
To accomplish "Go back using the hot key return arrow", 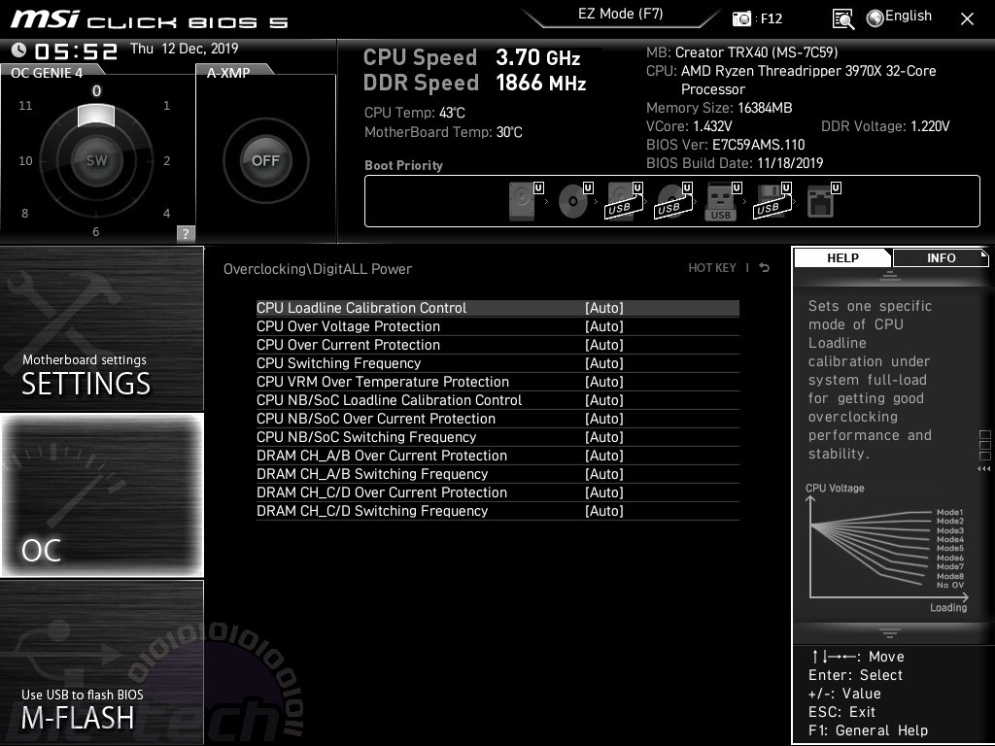I will tap(765, 268).
